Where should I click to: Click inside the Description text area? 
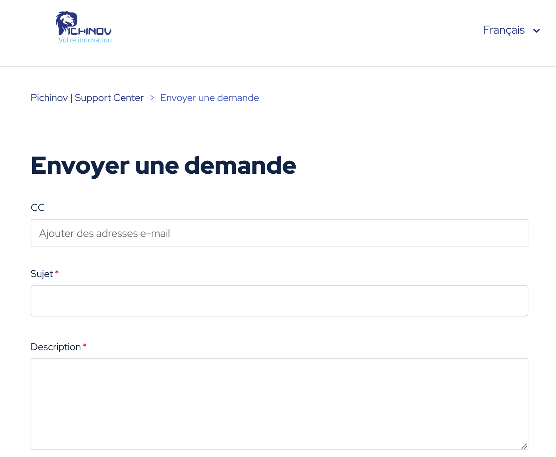click(x=280, y=404)
